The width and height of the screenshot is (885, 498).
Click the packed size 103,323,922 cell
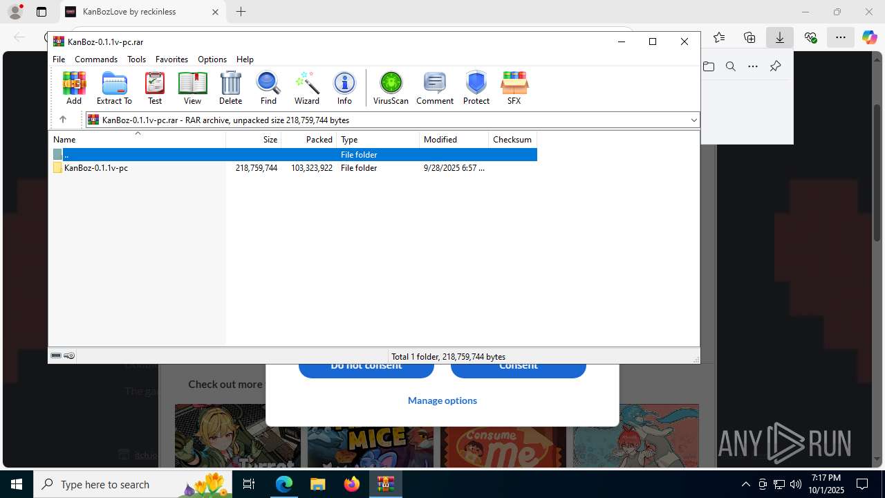(312, 168)
